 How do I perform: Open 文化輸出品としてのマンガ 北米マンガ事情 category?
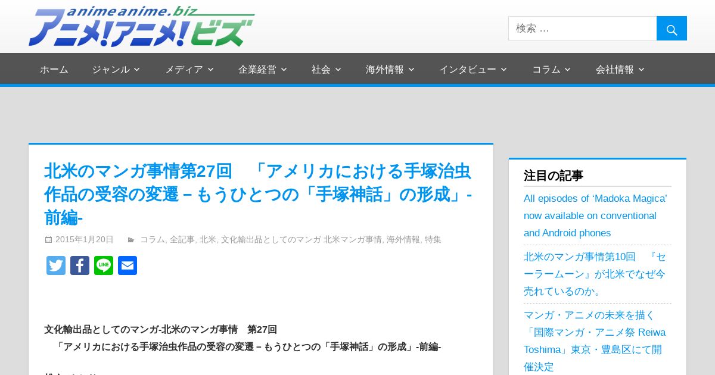[x=301, y=239]
